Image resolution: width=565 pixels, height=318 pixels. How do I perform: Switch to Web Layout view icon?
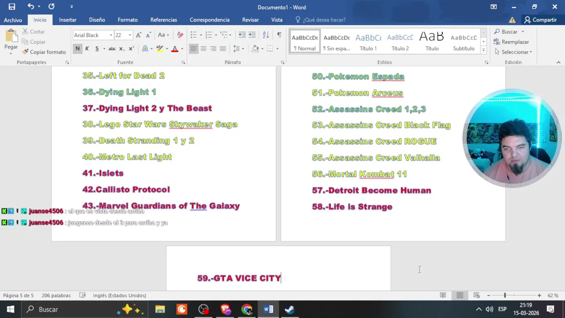pyautogui.click(x=476, y=295)
